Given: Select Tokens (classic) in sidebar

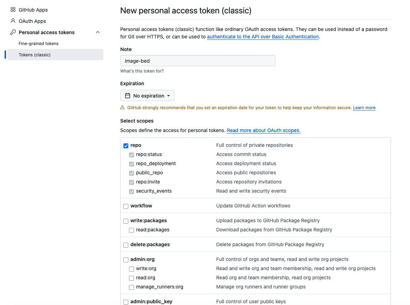Looking at the screenshot, I should pos(35,55).
